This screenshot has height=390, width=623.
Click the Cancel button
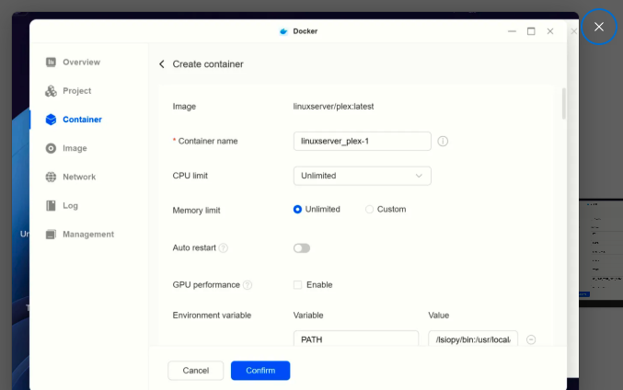[x=195, y=371]
